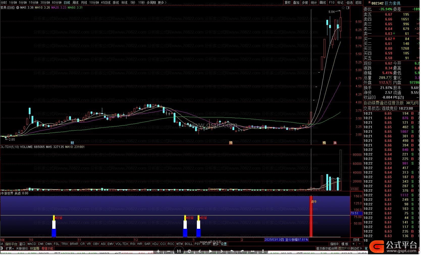Screen dimensions: 421x255
Task: Switch chart period to 5分钟
Action: (23, 3)
